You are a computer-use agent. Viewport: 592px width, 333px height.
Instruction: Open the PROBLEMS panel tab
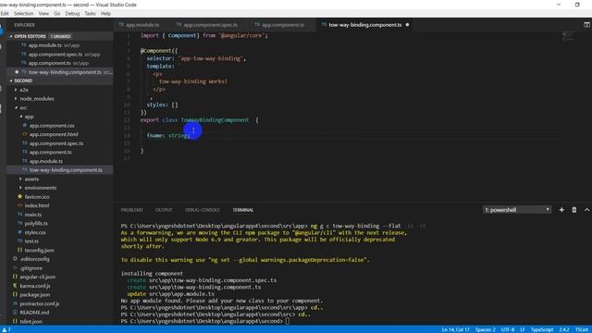tap(131, 210)
